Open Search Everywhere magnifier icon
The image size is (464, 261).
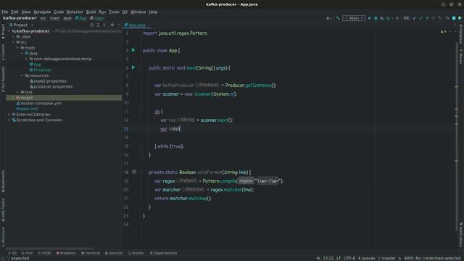coord(447,18)
